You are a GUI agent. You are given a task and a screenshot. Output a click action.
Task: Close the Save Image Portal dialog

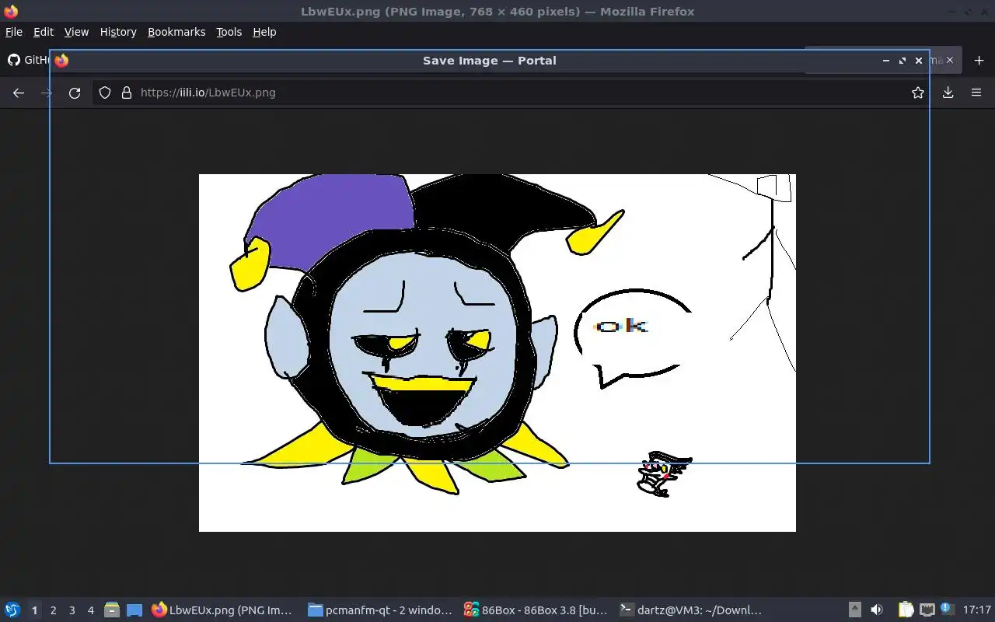[x=919, y=61]
